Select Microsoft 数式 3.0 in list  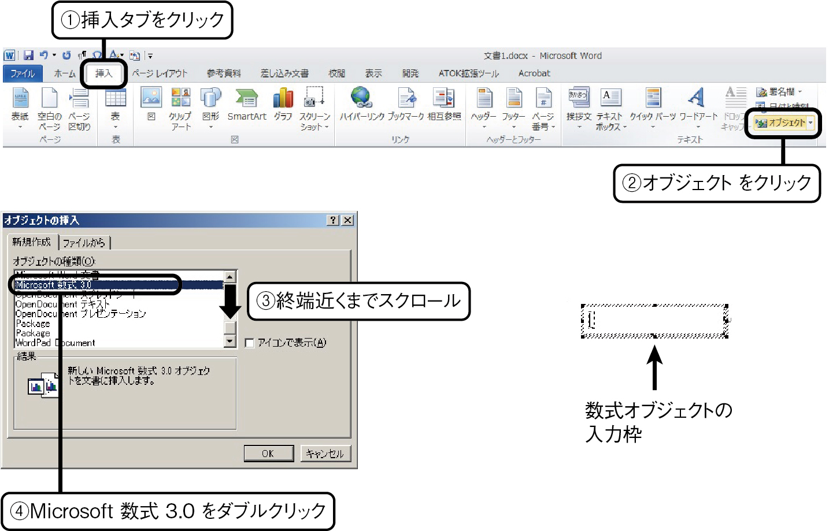119,285
